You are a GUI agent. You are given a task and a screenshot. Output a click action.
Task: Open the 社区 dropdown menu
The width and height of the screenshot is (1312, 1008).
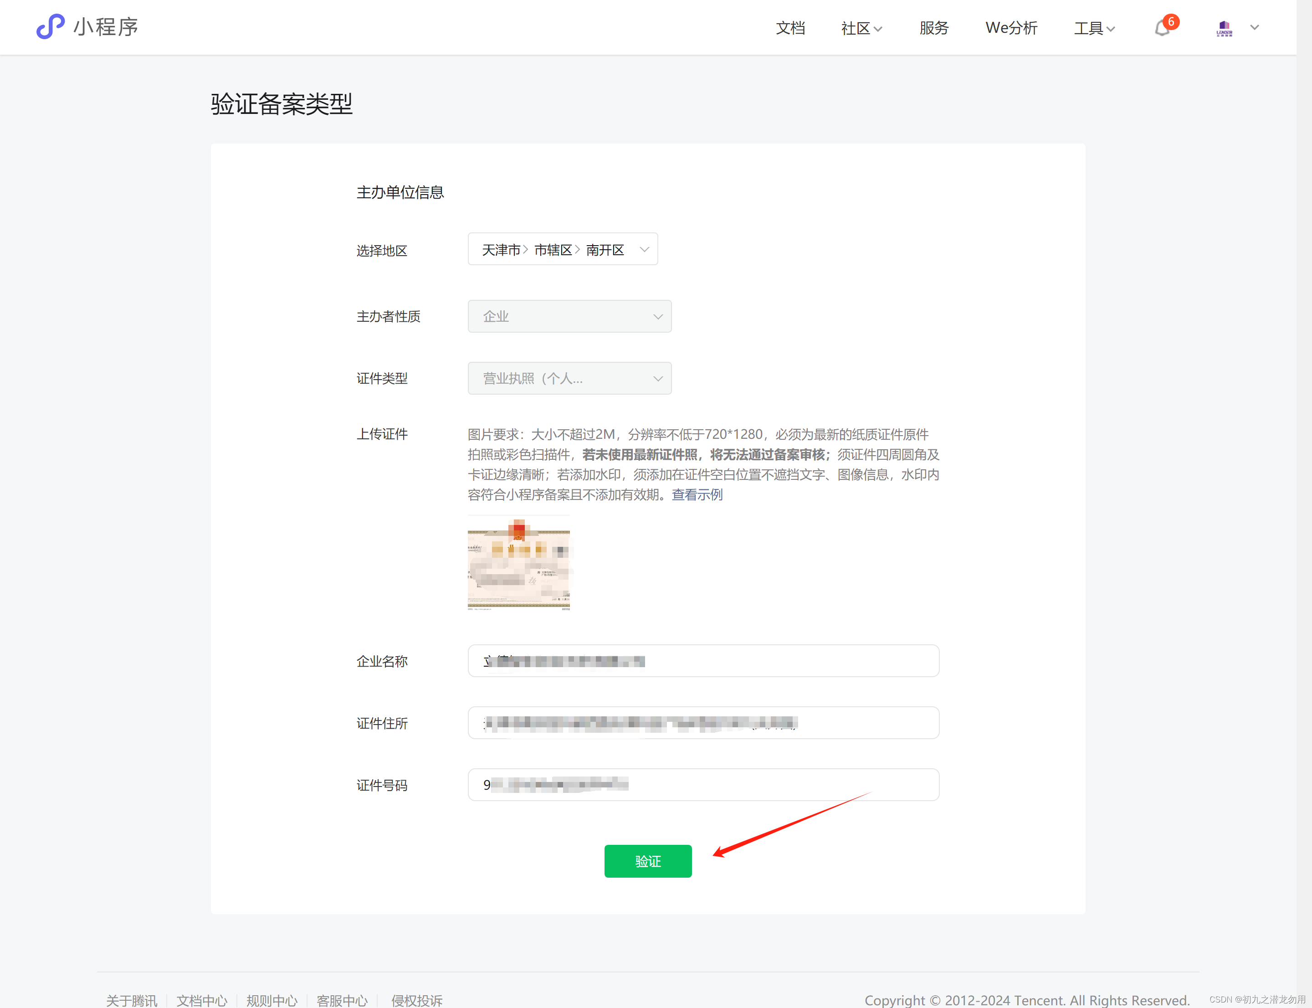[861, 28]
